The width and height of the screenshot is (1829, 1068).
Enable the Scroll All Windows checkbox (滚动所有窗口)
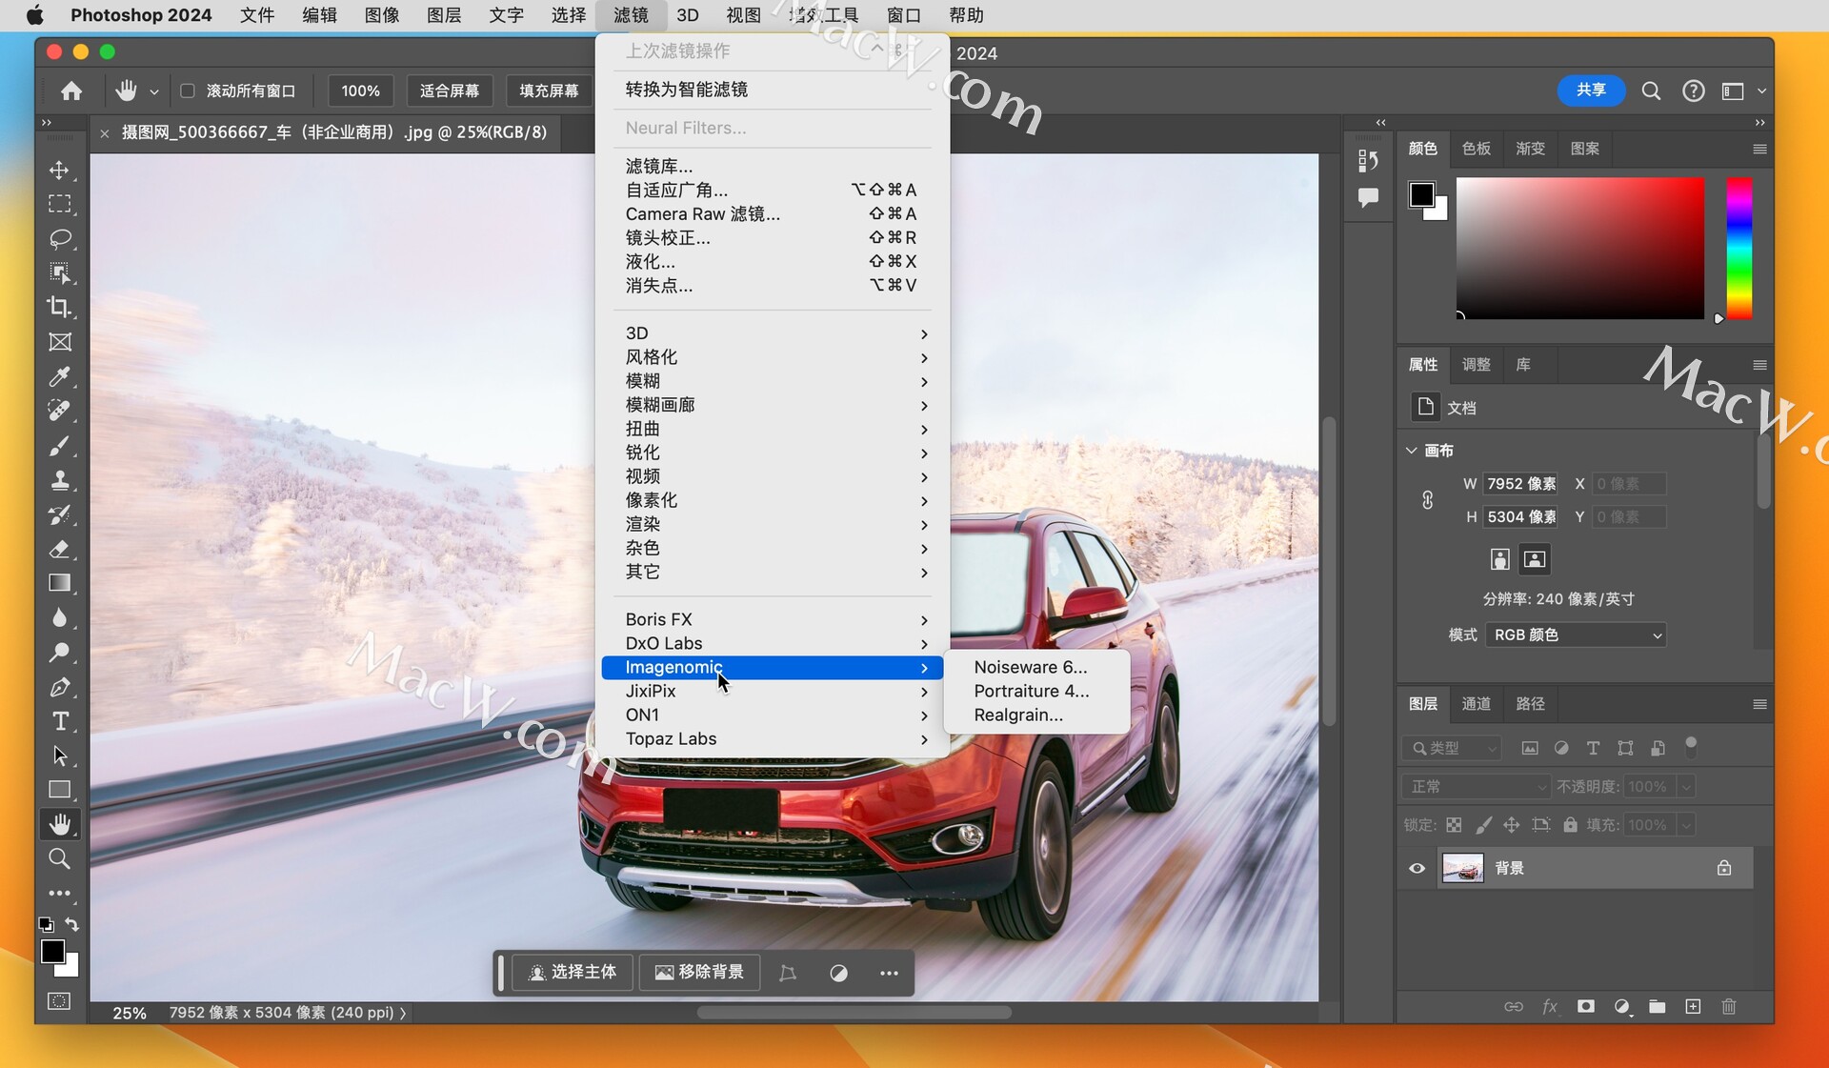pos(188,91)
